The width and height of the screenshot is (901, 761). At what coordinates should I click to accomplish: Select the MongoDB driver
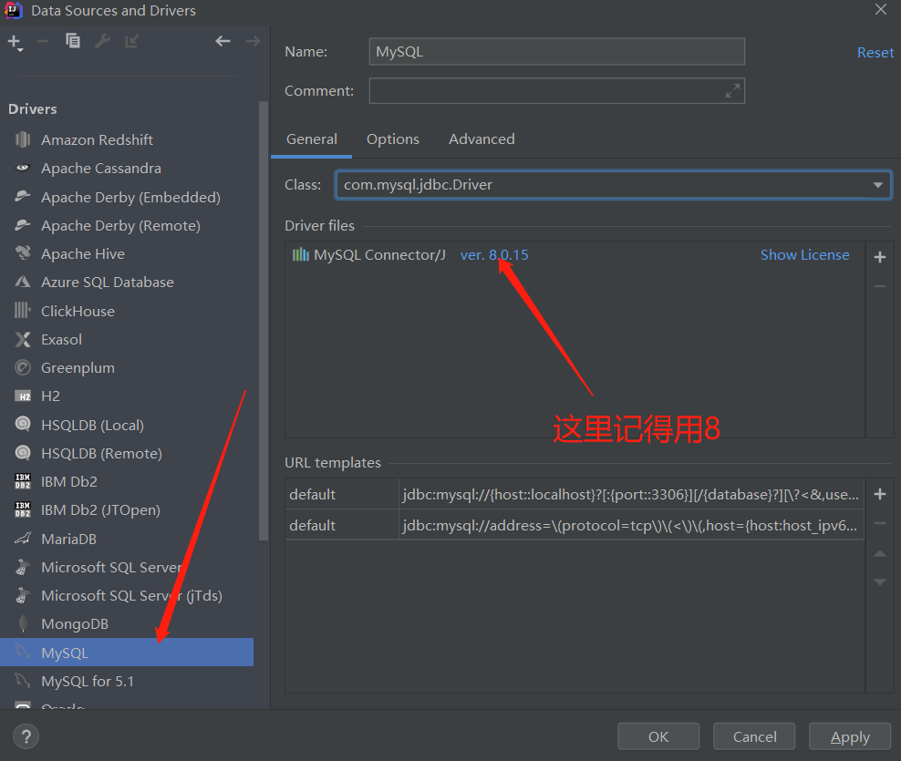pos(127,623)
